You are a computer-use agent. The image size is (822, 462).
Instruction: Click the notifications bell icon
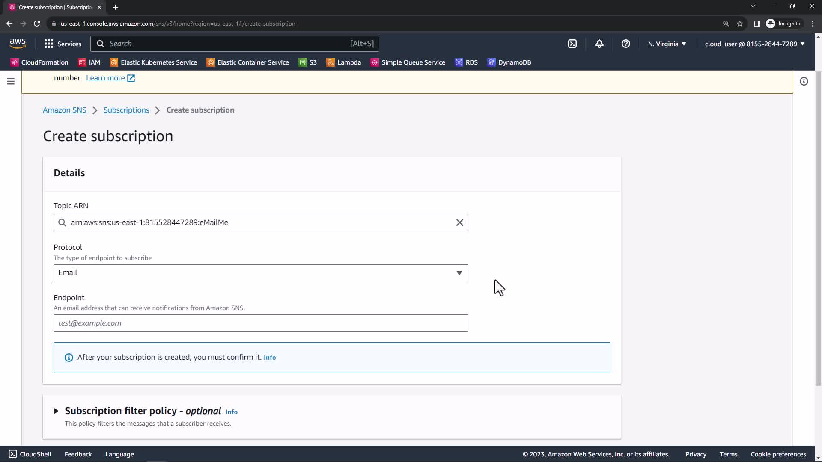coord(599,44)
